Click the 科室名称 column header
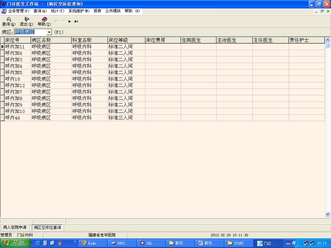331x248 pixels. pos(90,40)
